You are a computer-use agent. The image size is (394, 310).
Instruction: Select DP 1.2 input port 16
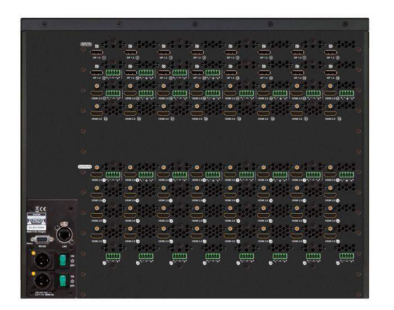pos(330,73)
